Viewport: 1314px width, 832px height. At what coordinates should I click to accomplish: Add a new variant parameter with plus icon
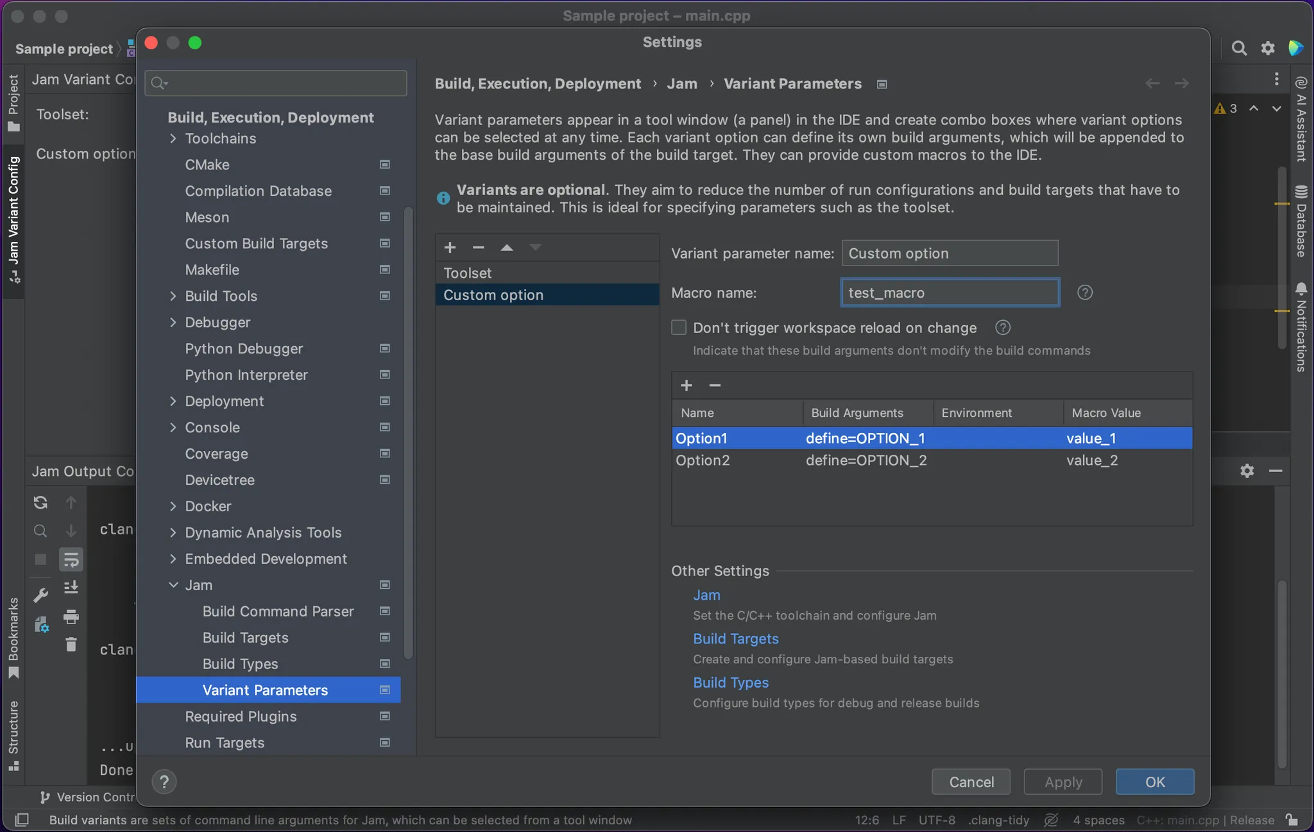(450, 248)
